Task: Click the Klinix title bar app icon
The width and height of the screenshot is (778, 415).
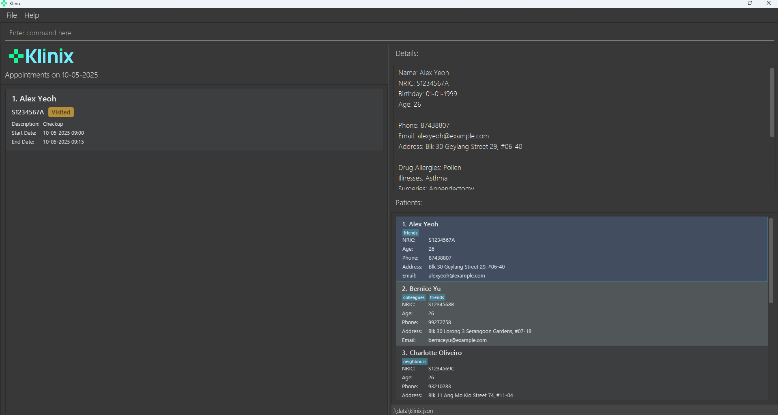Action: (x=4, y=4)
